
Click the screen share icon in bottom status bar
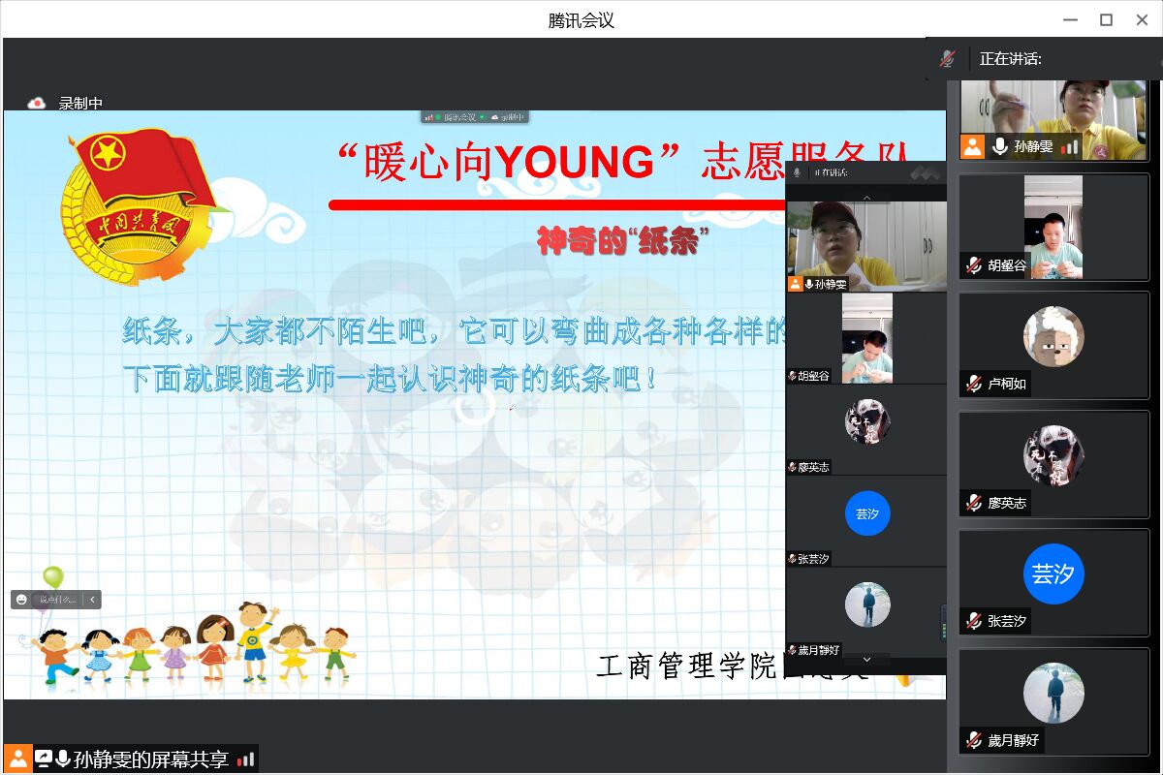[44, 759]
